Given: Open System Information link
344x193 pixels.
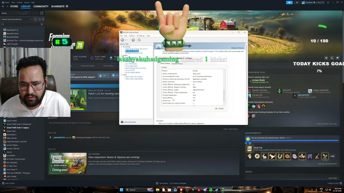Looking at the screenshot, I should click(x=130, y=122).
